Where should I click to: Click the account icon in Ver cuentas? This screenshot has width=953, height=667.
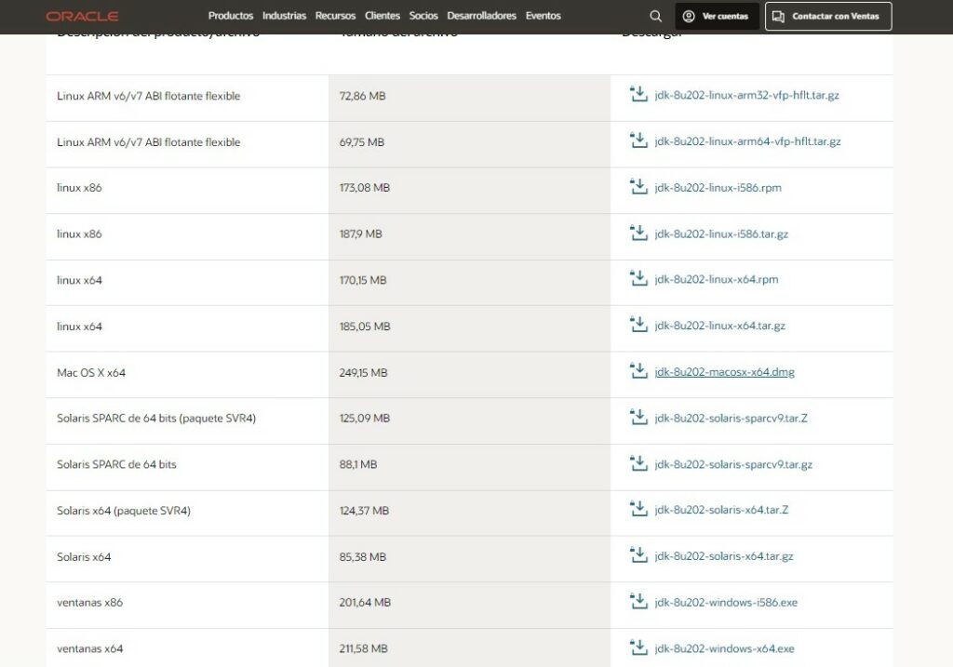tap(689, 17)
